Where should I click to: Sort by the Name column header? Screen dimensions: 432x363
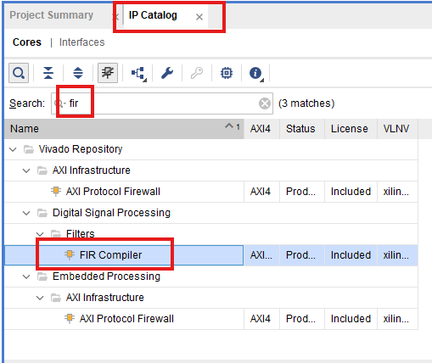[124, 129]
